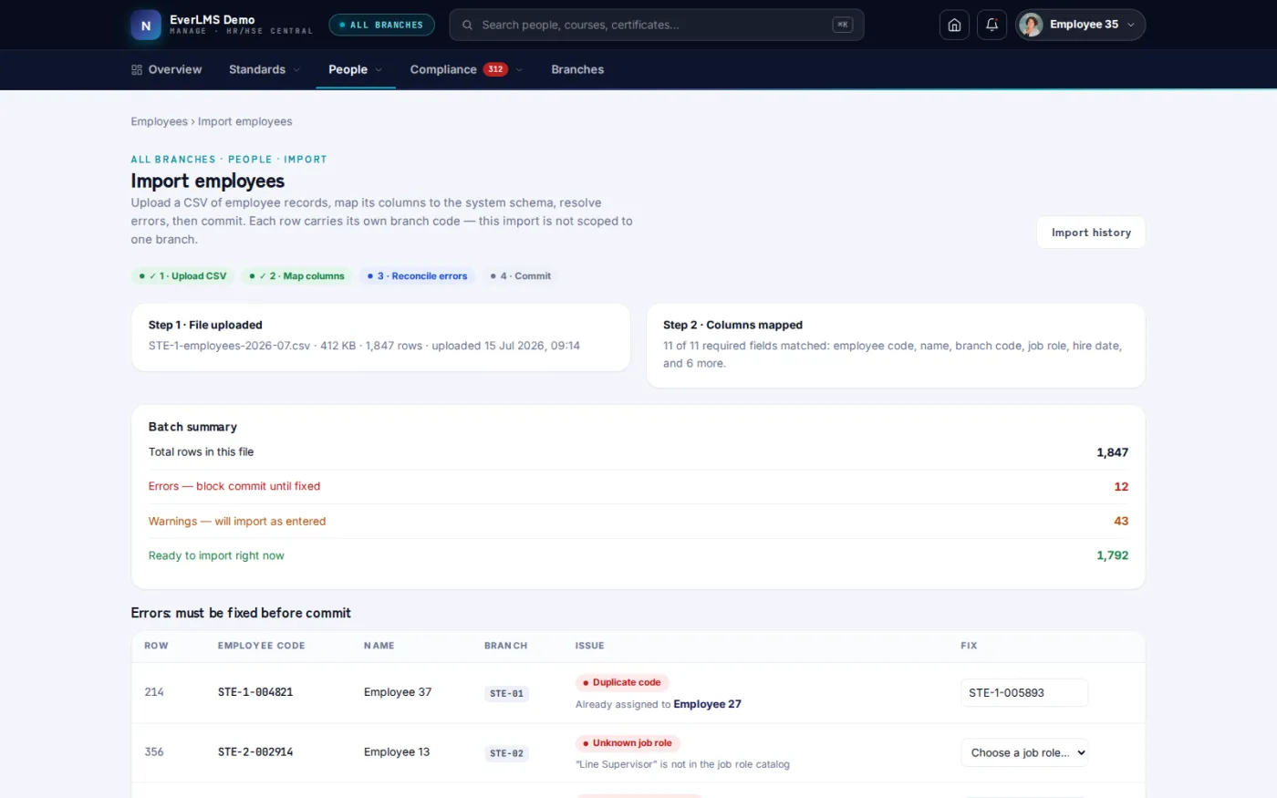Open Import history
This screenshot has width=1277, height=798.
pyautogui.click(x=1091, y=233)
